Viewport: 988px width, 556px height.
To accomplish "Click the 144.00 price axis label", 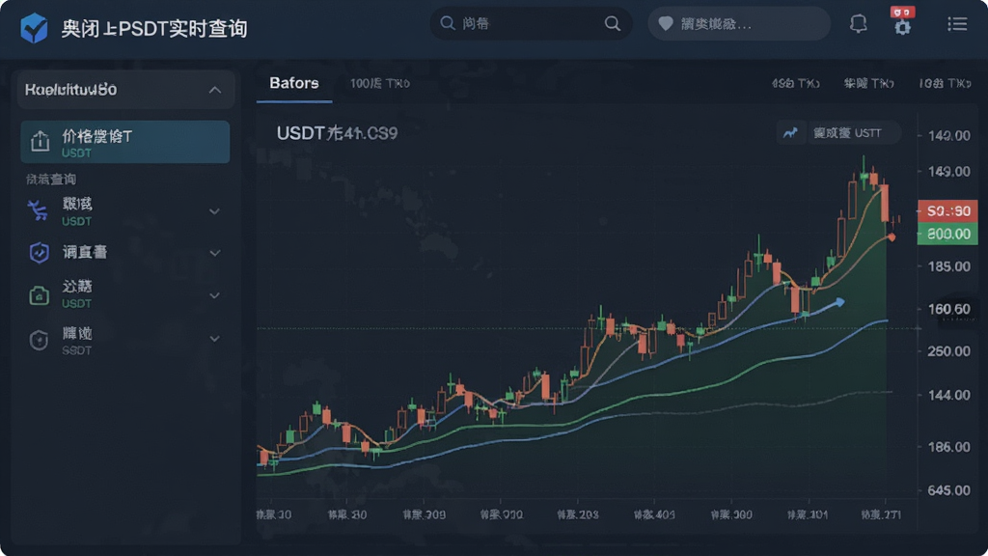I will point(949,395).
